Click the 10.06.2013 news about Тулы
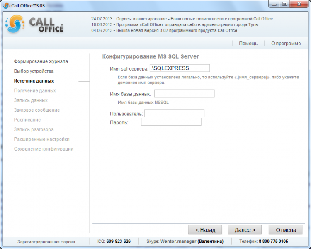Image resolution: width=311 pixels, height=249 pixels. pyautogui.click(x=175, y=25)
